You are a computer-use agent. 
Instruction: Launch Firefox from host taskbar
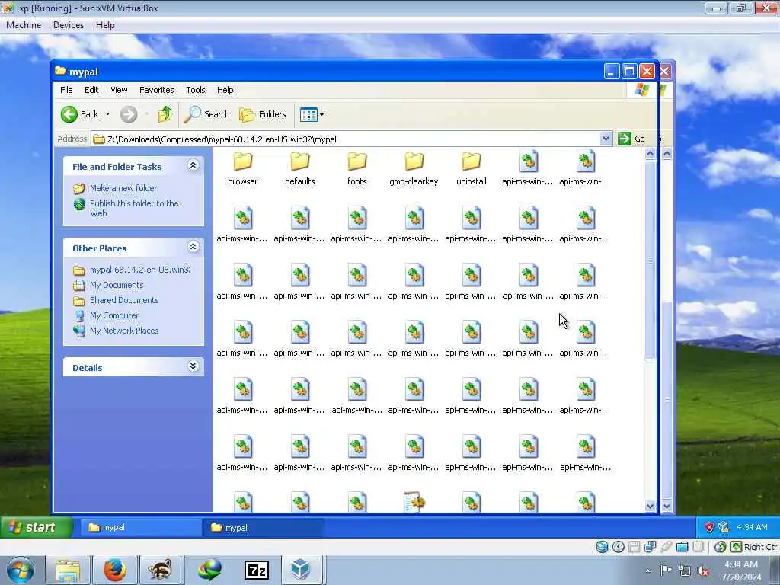[x=114, y=570]
